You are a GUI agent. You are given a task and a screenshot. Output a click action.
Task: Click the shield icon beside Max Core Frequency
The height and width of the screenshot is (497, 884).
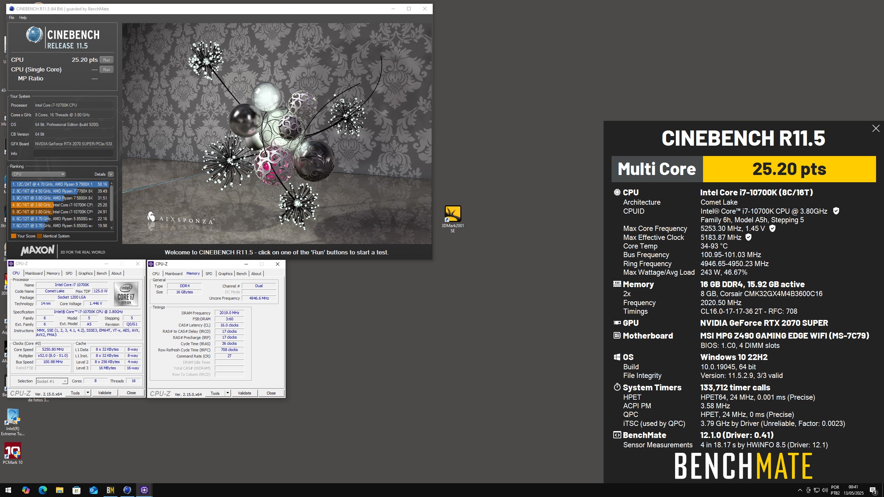pyautogui.click(x=772, y=228)
